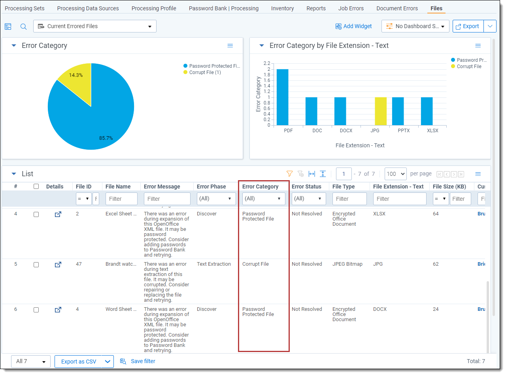Open the Error Category widget menu

point(230,46)
